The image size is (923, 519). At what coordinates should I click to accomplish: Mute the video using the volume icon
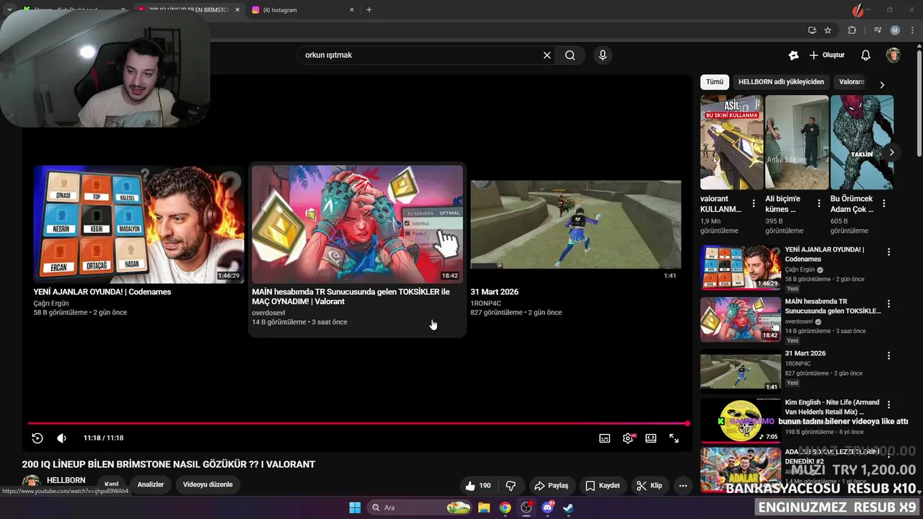point(62,438)
